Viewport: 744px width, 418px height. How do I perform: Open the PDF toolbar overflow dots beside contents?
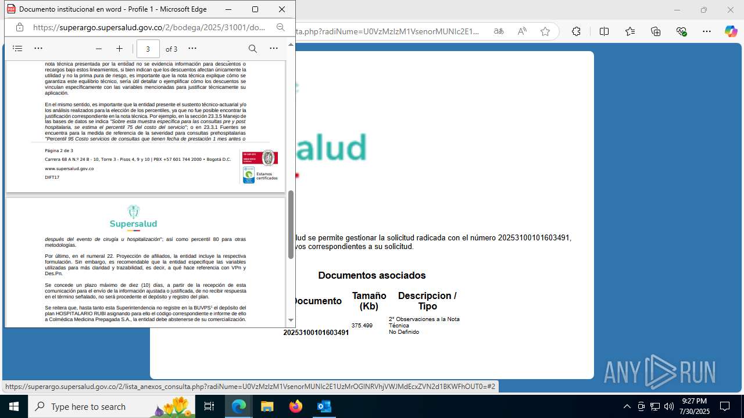[38, 49]
